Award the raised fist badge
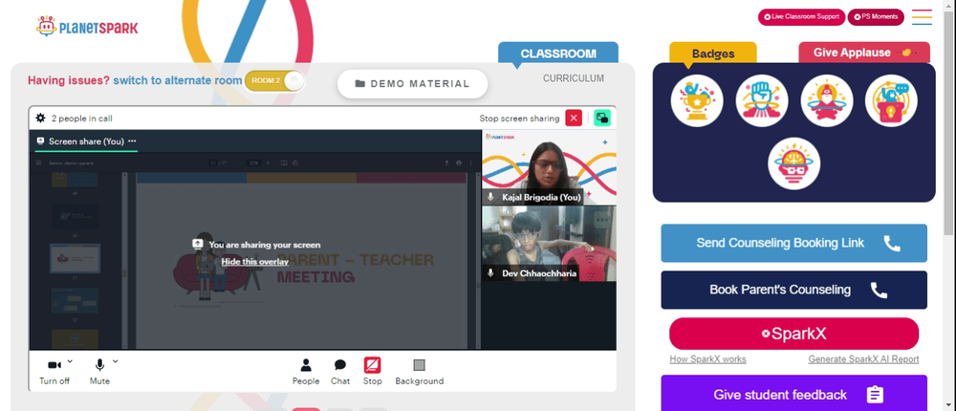956x411 pixels. (762, 100)
